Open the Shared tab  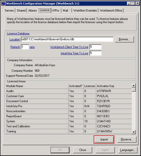(x=21, y=10)
